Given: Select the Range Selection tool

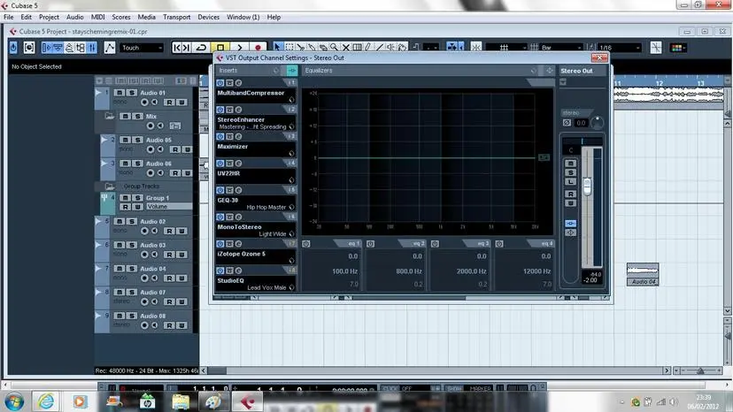Looking at the screenshot, I should click(x=289, y=47).
